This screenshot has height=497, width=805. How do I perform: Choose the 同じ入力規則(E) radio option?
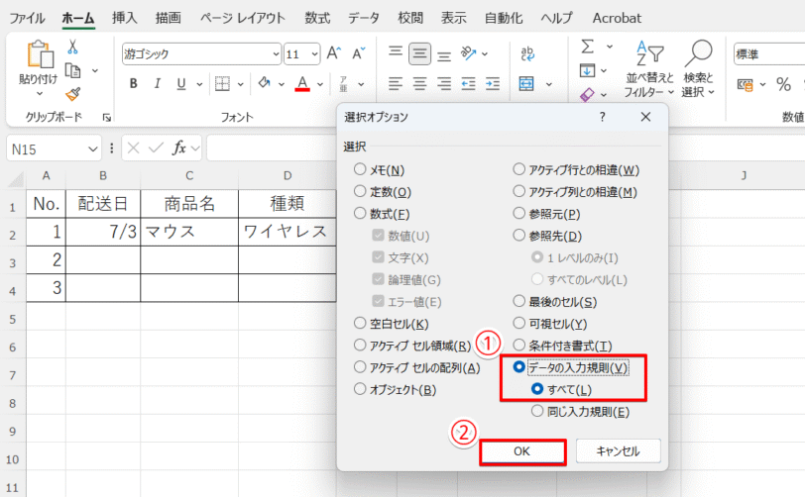(x=537, y=411)
